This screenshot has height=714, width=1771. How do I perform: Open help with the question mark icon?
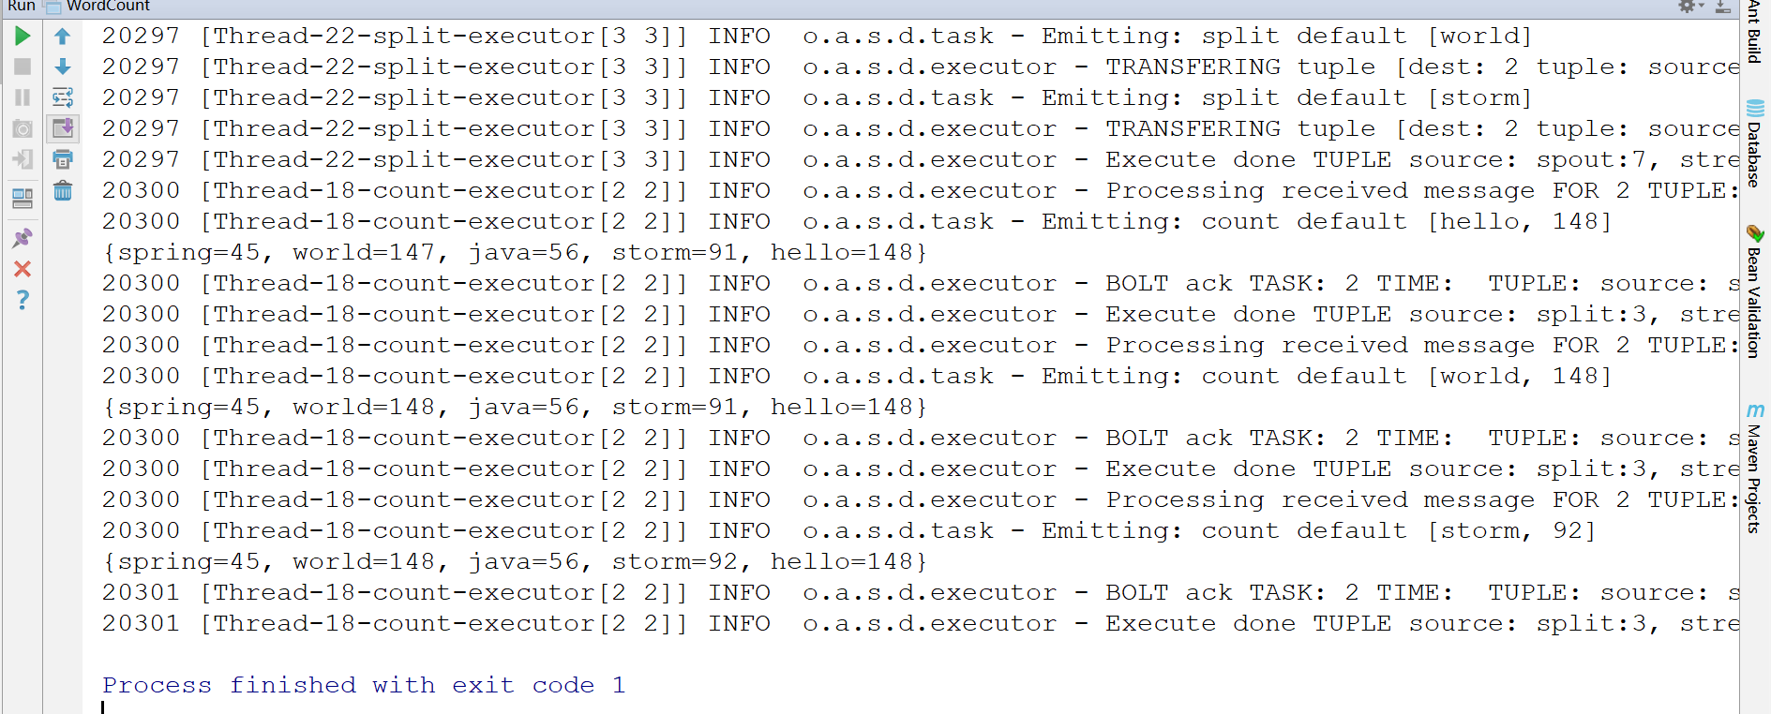point(23,300)
